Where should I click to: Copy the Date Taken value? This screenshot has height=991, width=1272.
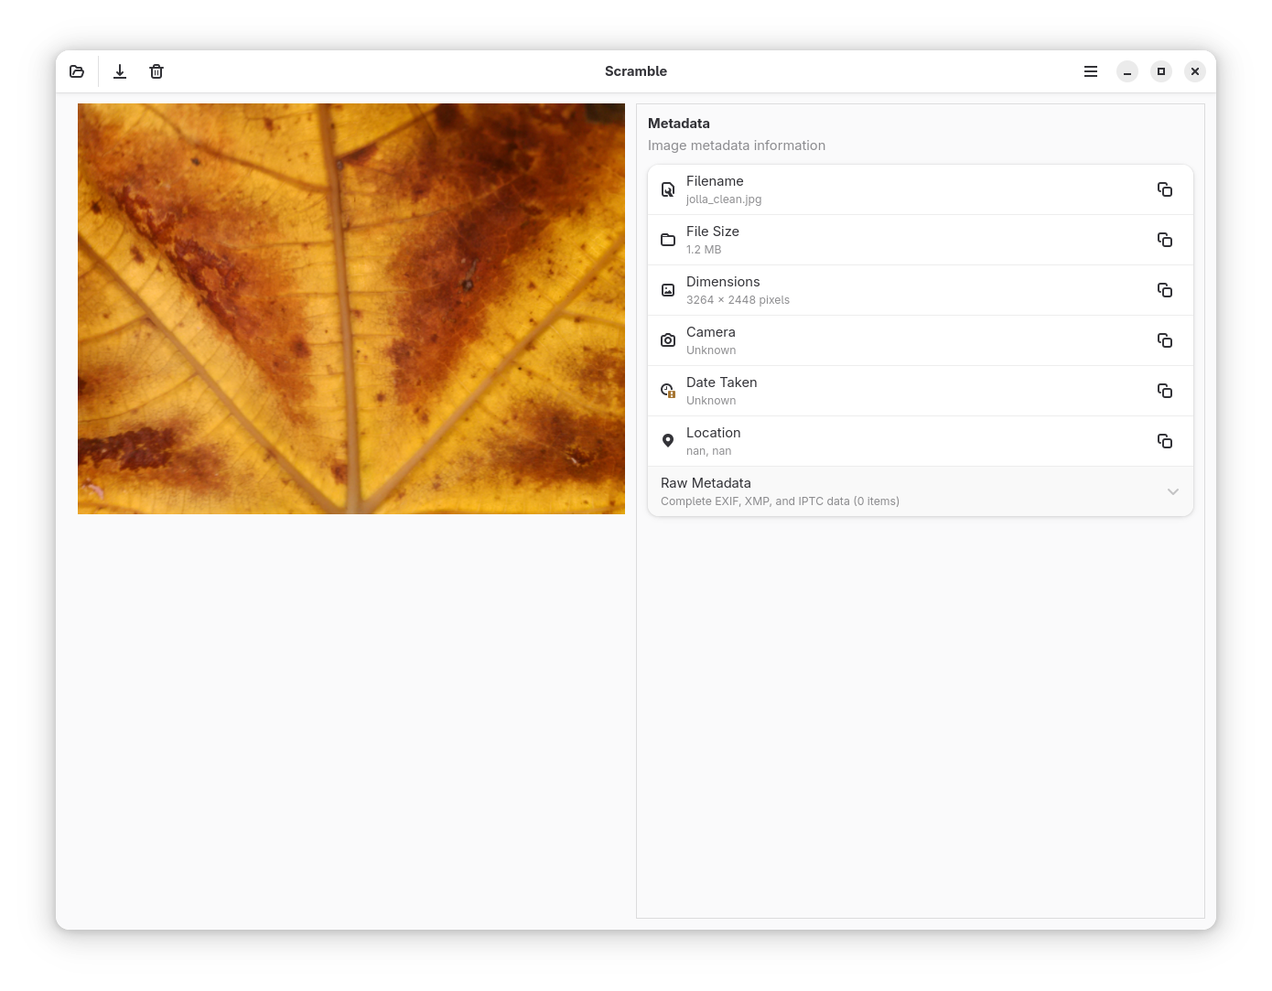pyautogui.click(x=1165, y=391)
